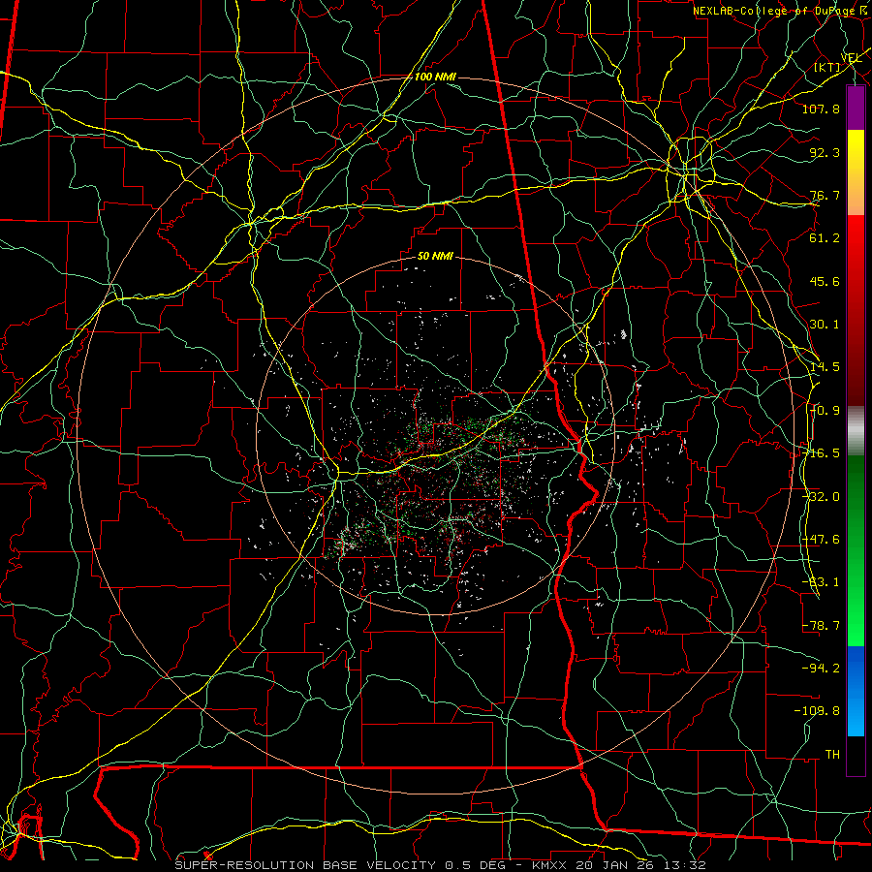The height and width of the screenshot is (872, 872).
Task: Click the -94.2 velocity value
Action: click(x=821, y=668)
